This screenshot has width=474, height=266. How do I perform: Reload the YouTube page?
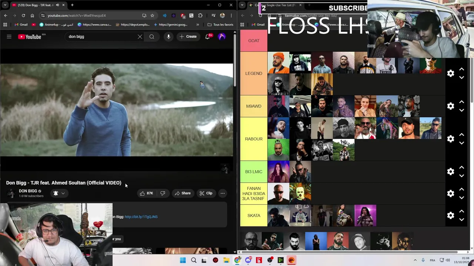[23, 16]
